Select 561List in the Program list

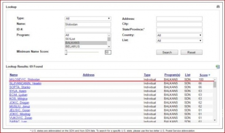86,39
